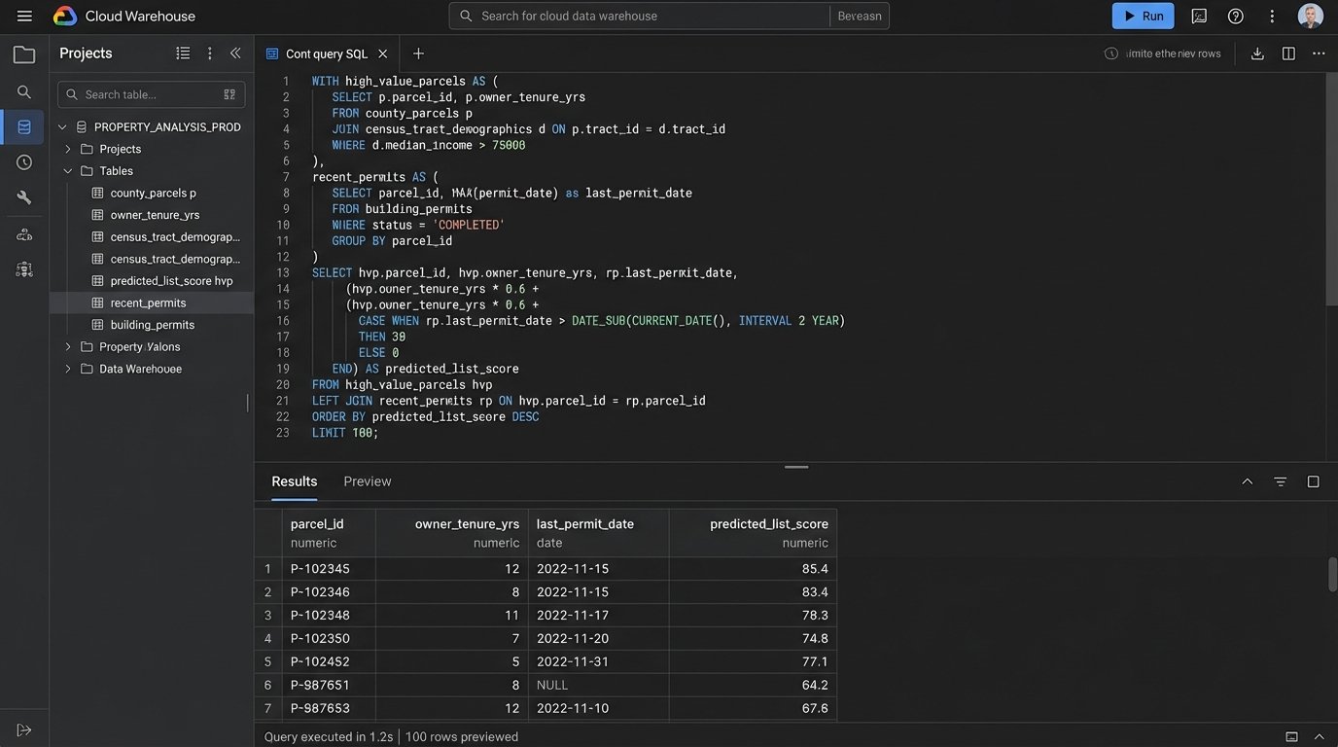The width and height of the screenshot is (1338, 747).
Task: Click the wrench tools icon in sidebar
Action: pyautogui.click(x=24, y=197)
